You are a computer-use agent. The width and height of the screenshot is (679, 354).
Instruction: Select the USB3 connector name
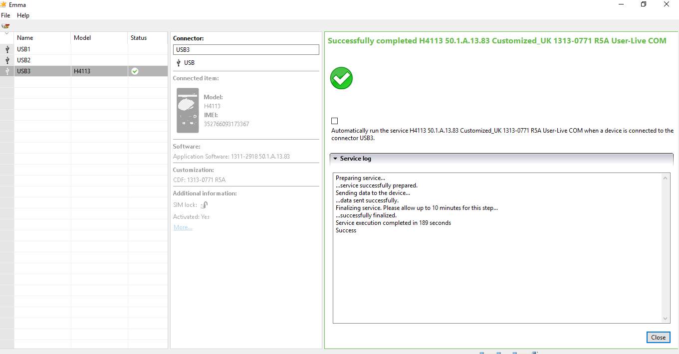[23, 71]
